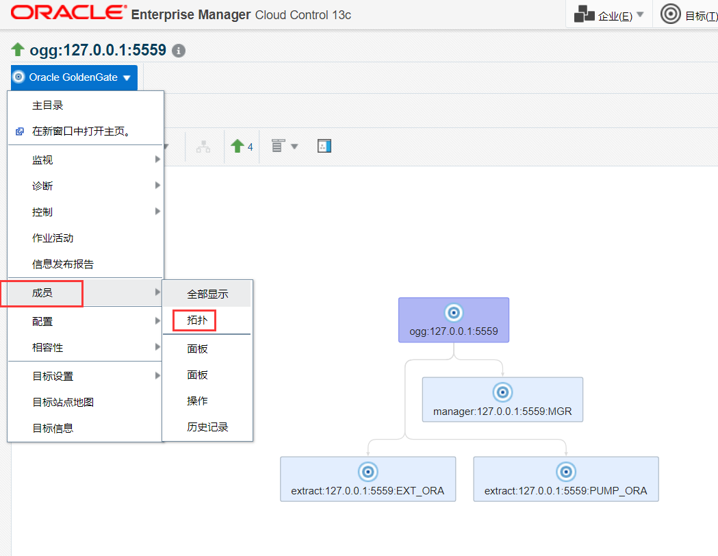Expand the 控制 submenu arrow
The image size is (718, 556).
point(157,212)
